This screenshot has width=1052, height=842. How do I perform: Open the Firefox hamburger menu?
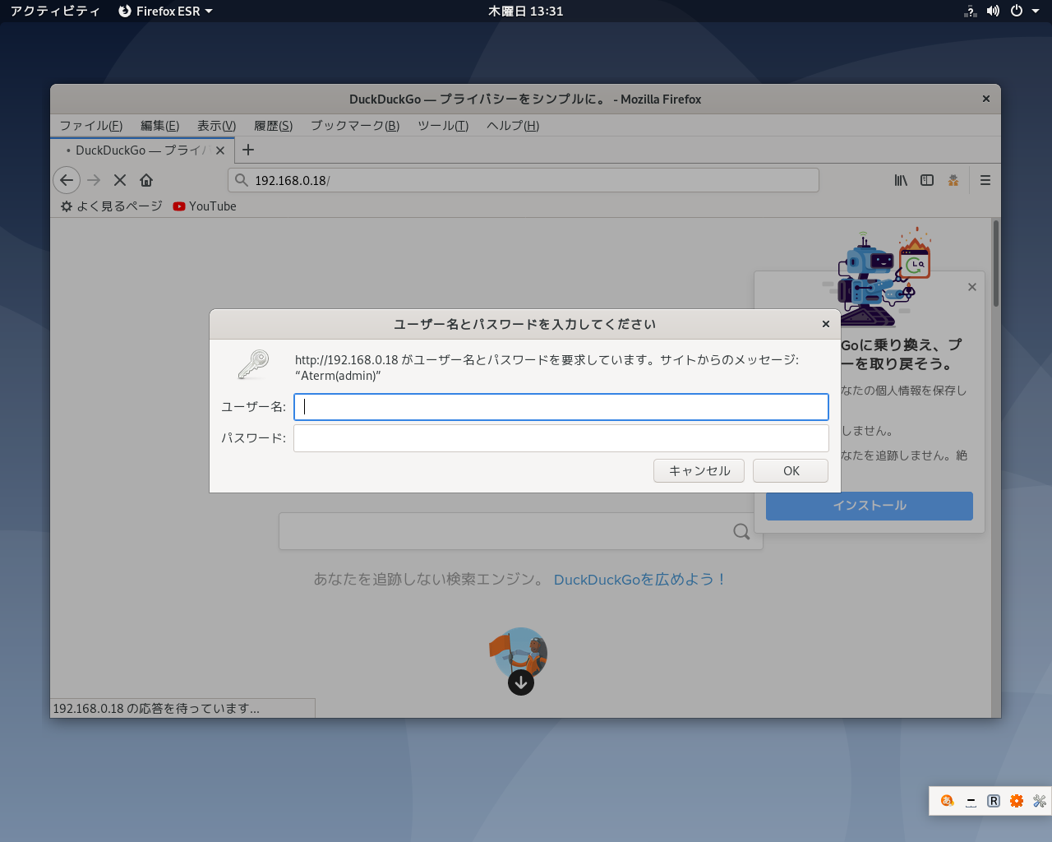pyautogui.click(x=985, y=180)
